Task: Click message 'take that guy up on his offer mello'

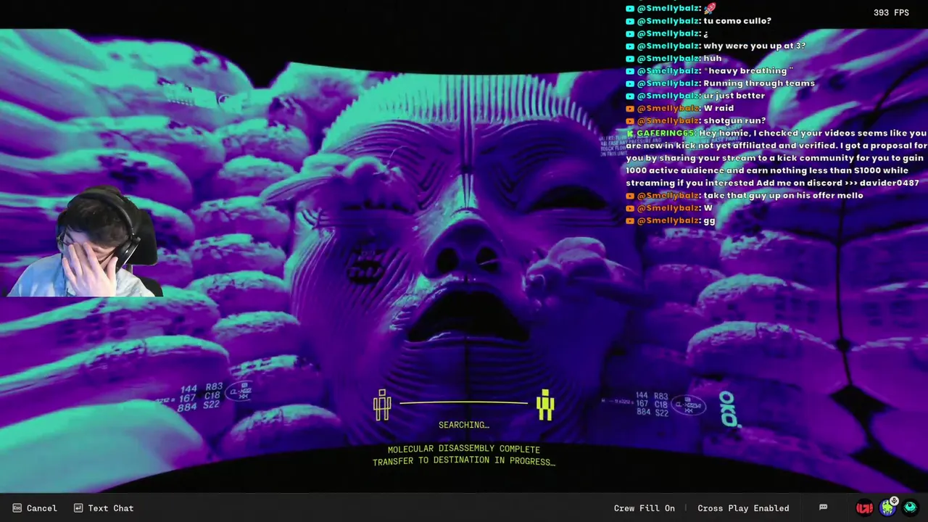Action: pyautogui.click(x=783, y=195)
